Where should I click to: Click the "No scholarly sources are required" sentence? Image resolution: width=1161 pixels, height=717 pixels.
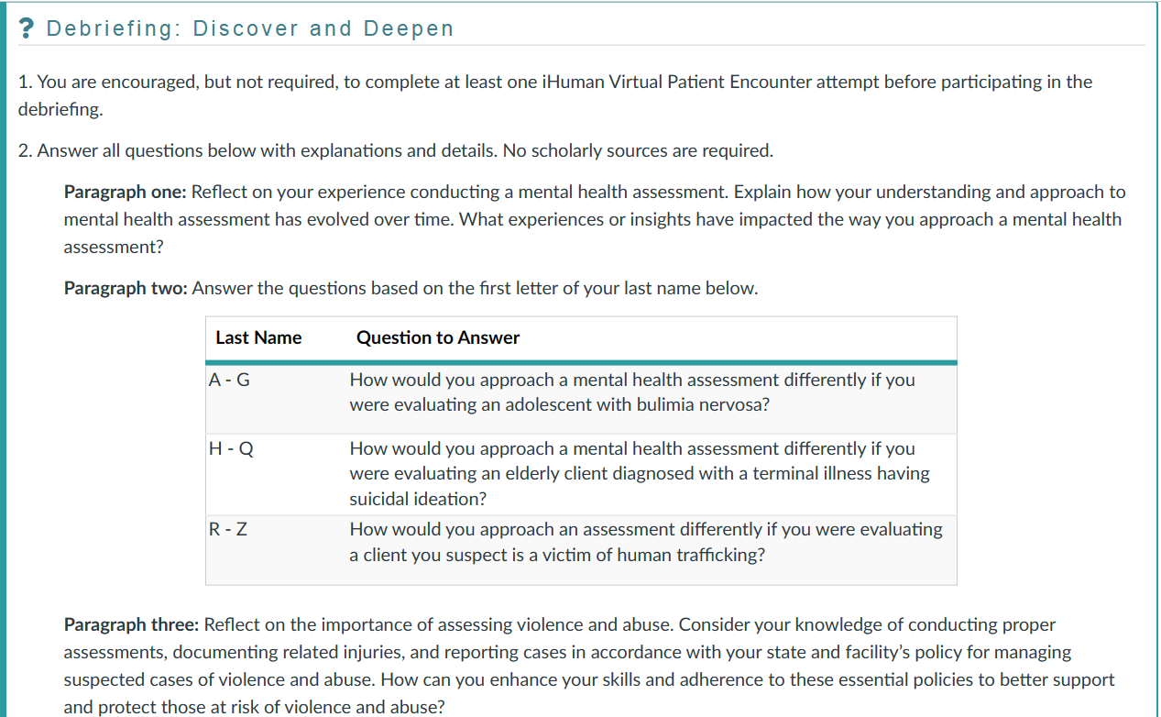(x=638, y=150)
